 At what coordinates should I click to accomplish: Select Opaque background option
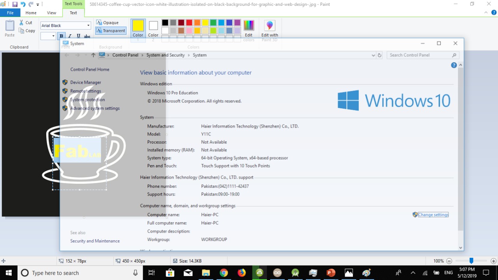point(107,23)
